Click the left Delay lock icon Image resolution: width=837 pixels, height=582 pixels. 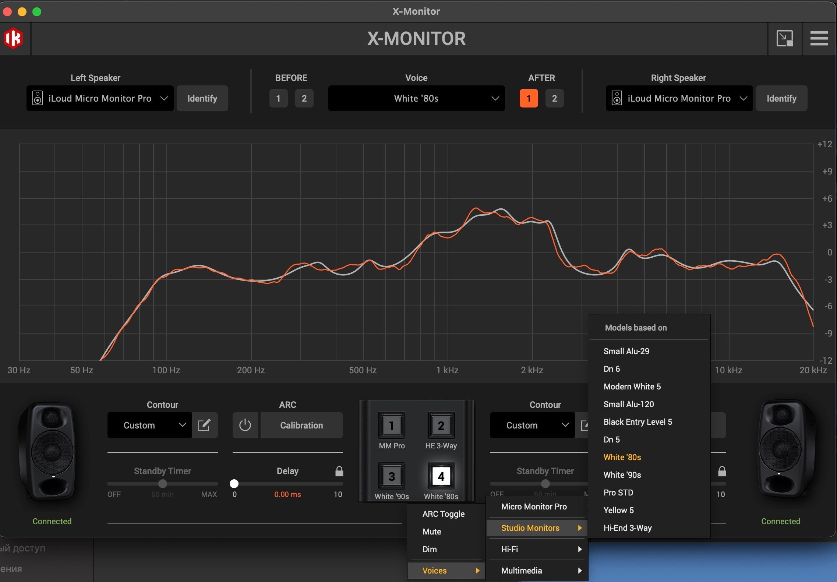click(x=339, y=471)
